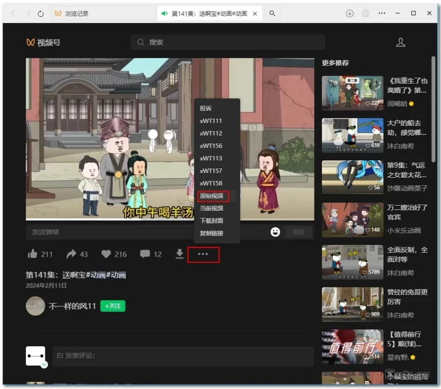Screen dimensions: 441x389
Task: Choose xWT158 from the menu
Action: 217,183
